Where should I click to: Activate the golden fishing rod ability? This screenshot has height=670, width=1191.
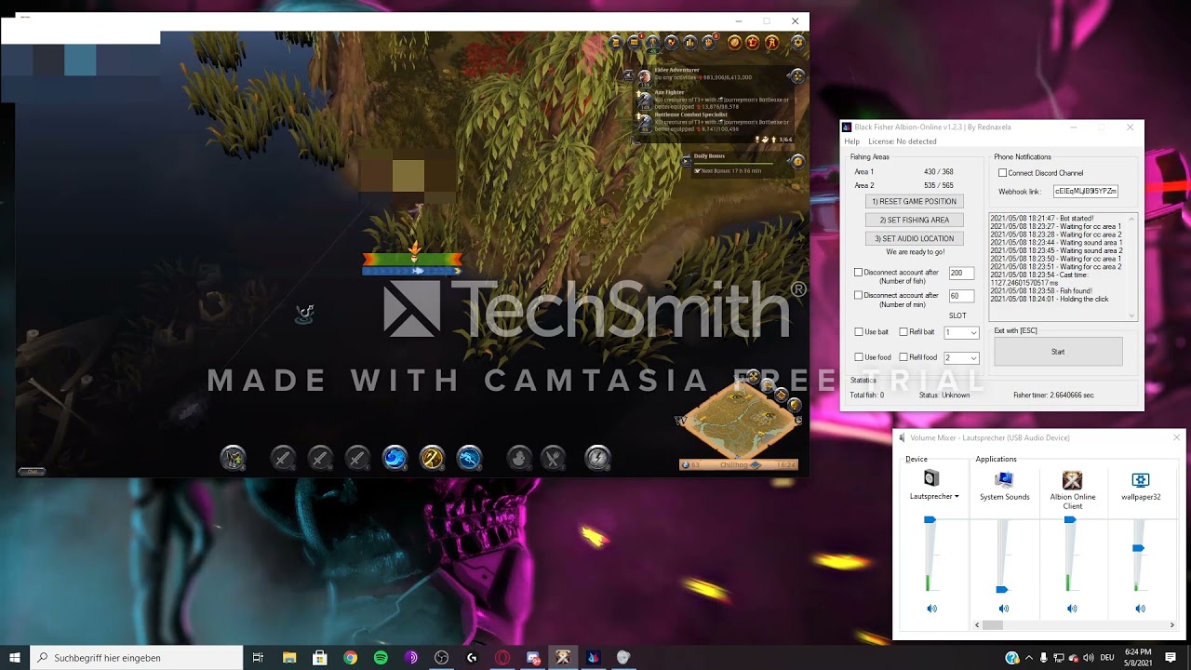coord(432,457)
